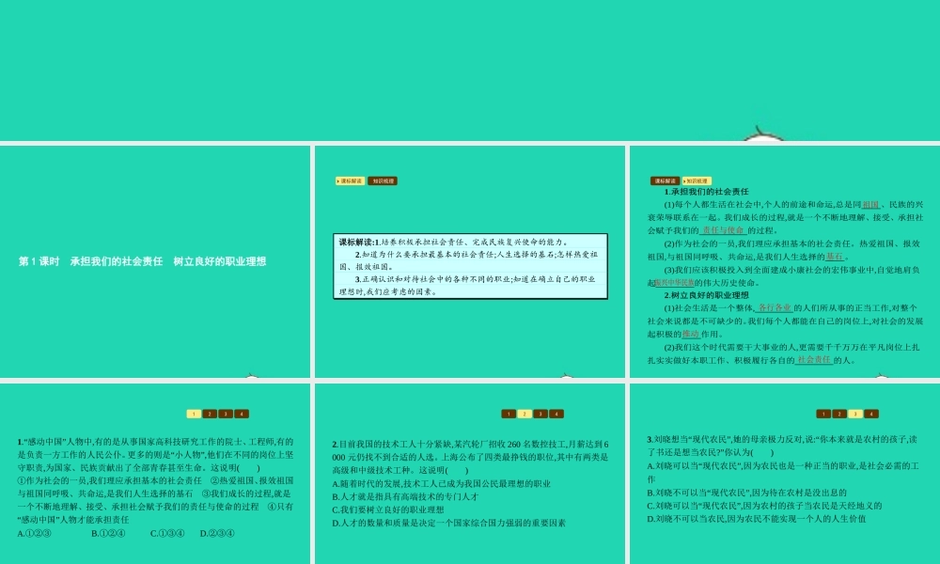The image size is (940, 564).
Task: Click question stem '2.目前我国的技术工人十分紧缺'
Action: point(471,458)
